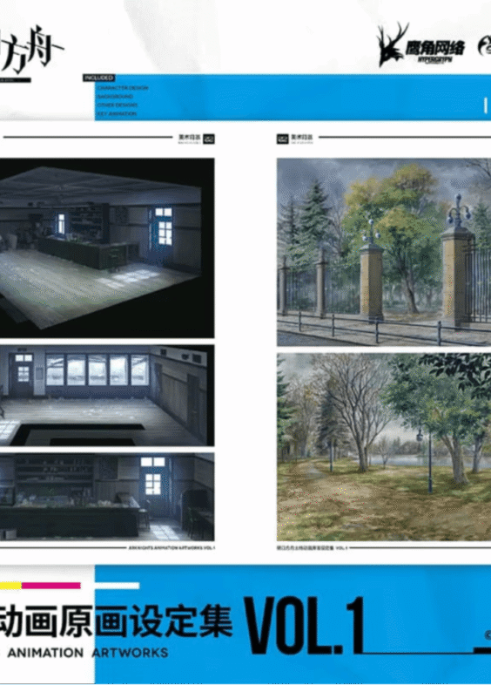This screenshot has height=685, width=491.
Task: Select the BACKGROUND entry in the included list
Action: [115, 97]
